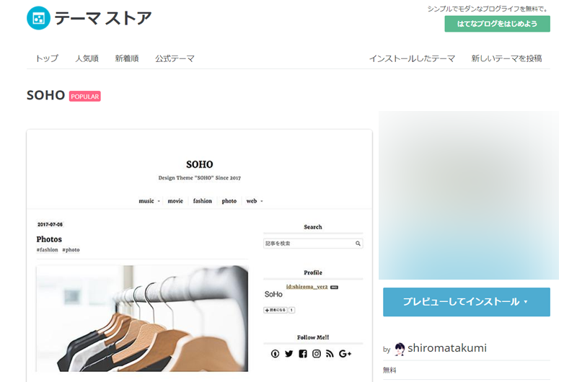Open 新しいテーマを投稿 page
577x382 pixels.
[x=507, y=58]
